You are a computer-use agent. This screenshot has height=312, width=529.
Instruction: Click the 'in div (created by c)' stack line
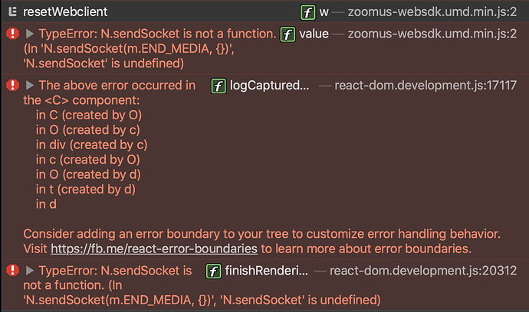pyautogui.click(x=92, y=145)
